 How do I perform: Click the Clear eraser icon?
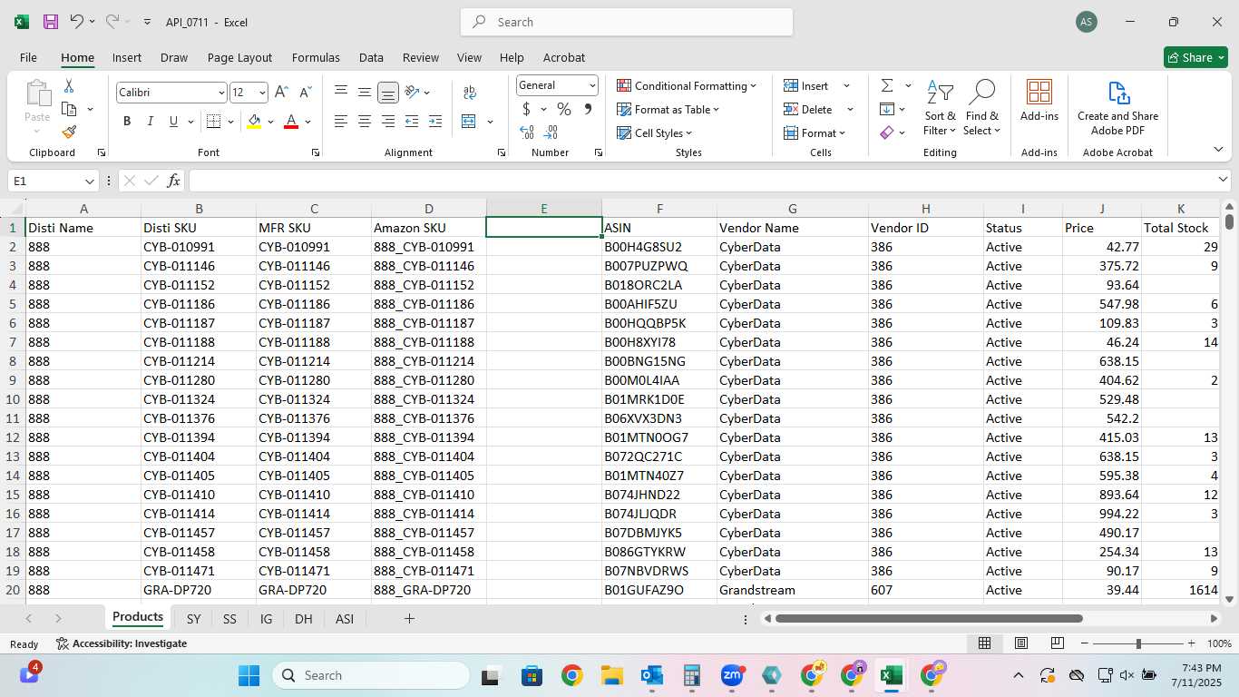tap(887, 133)
